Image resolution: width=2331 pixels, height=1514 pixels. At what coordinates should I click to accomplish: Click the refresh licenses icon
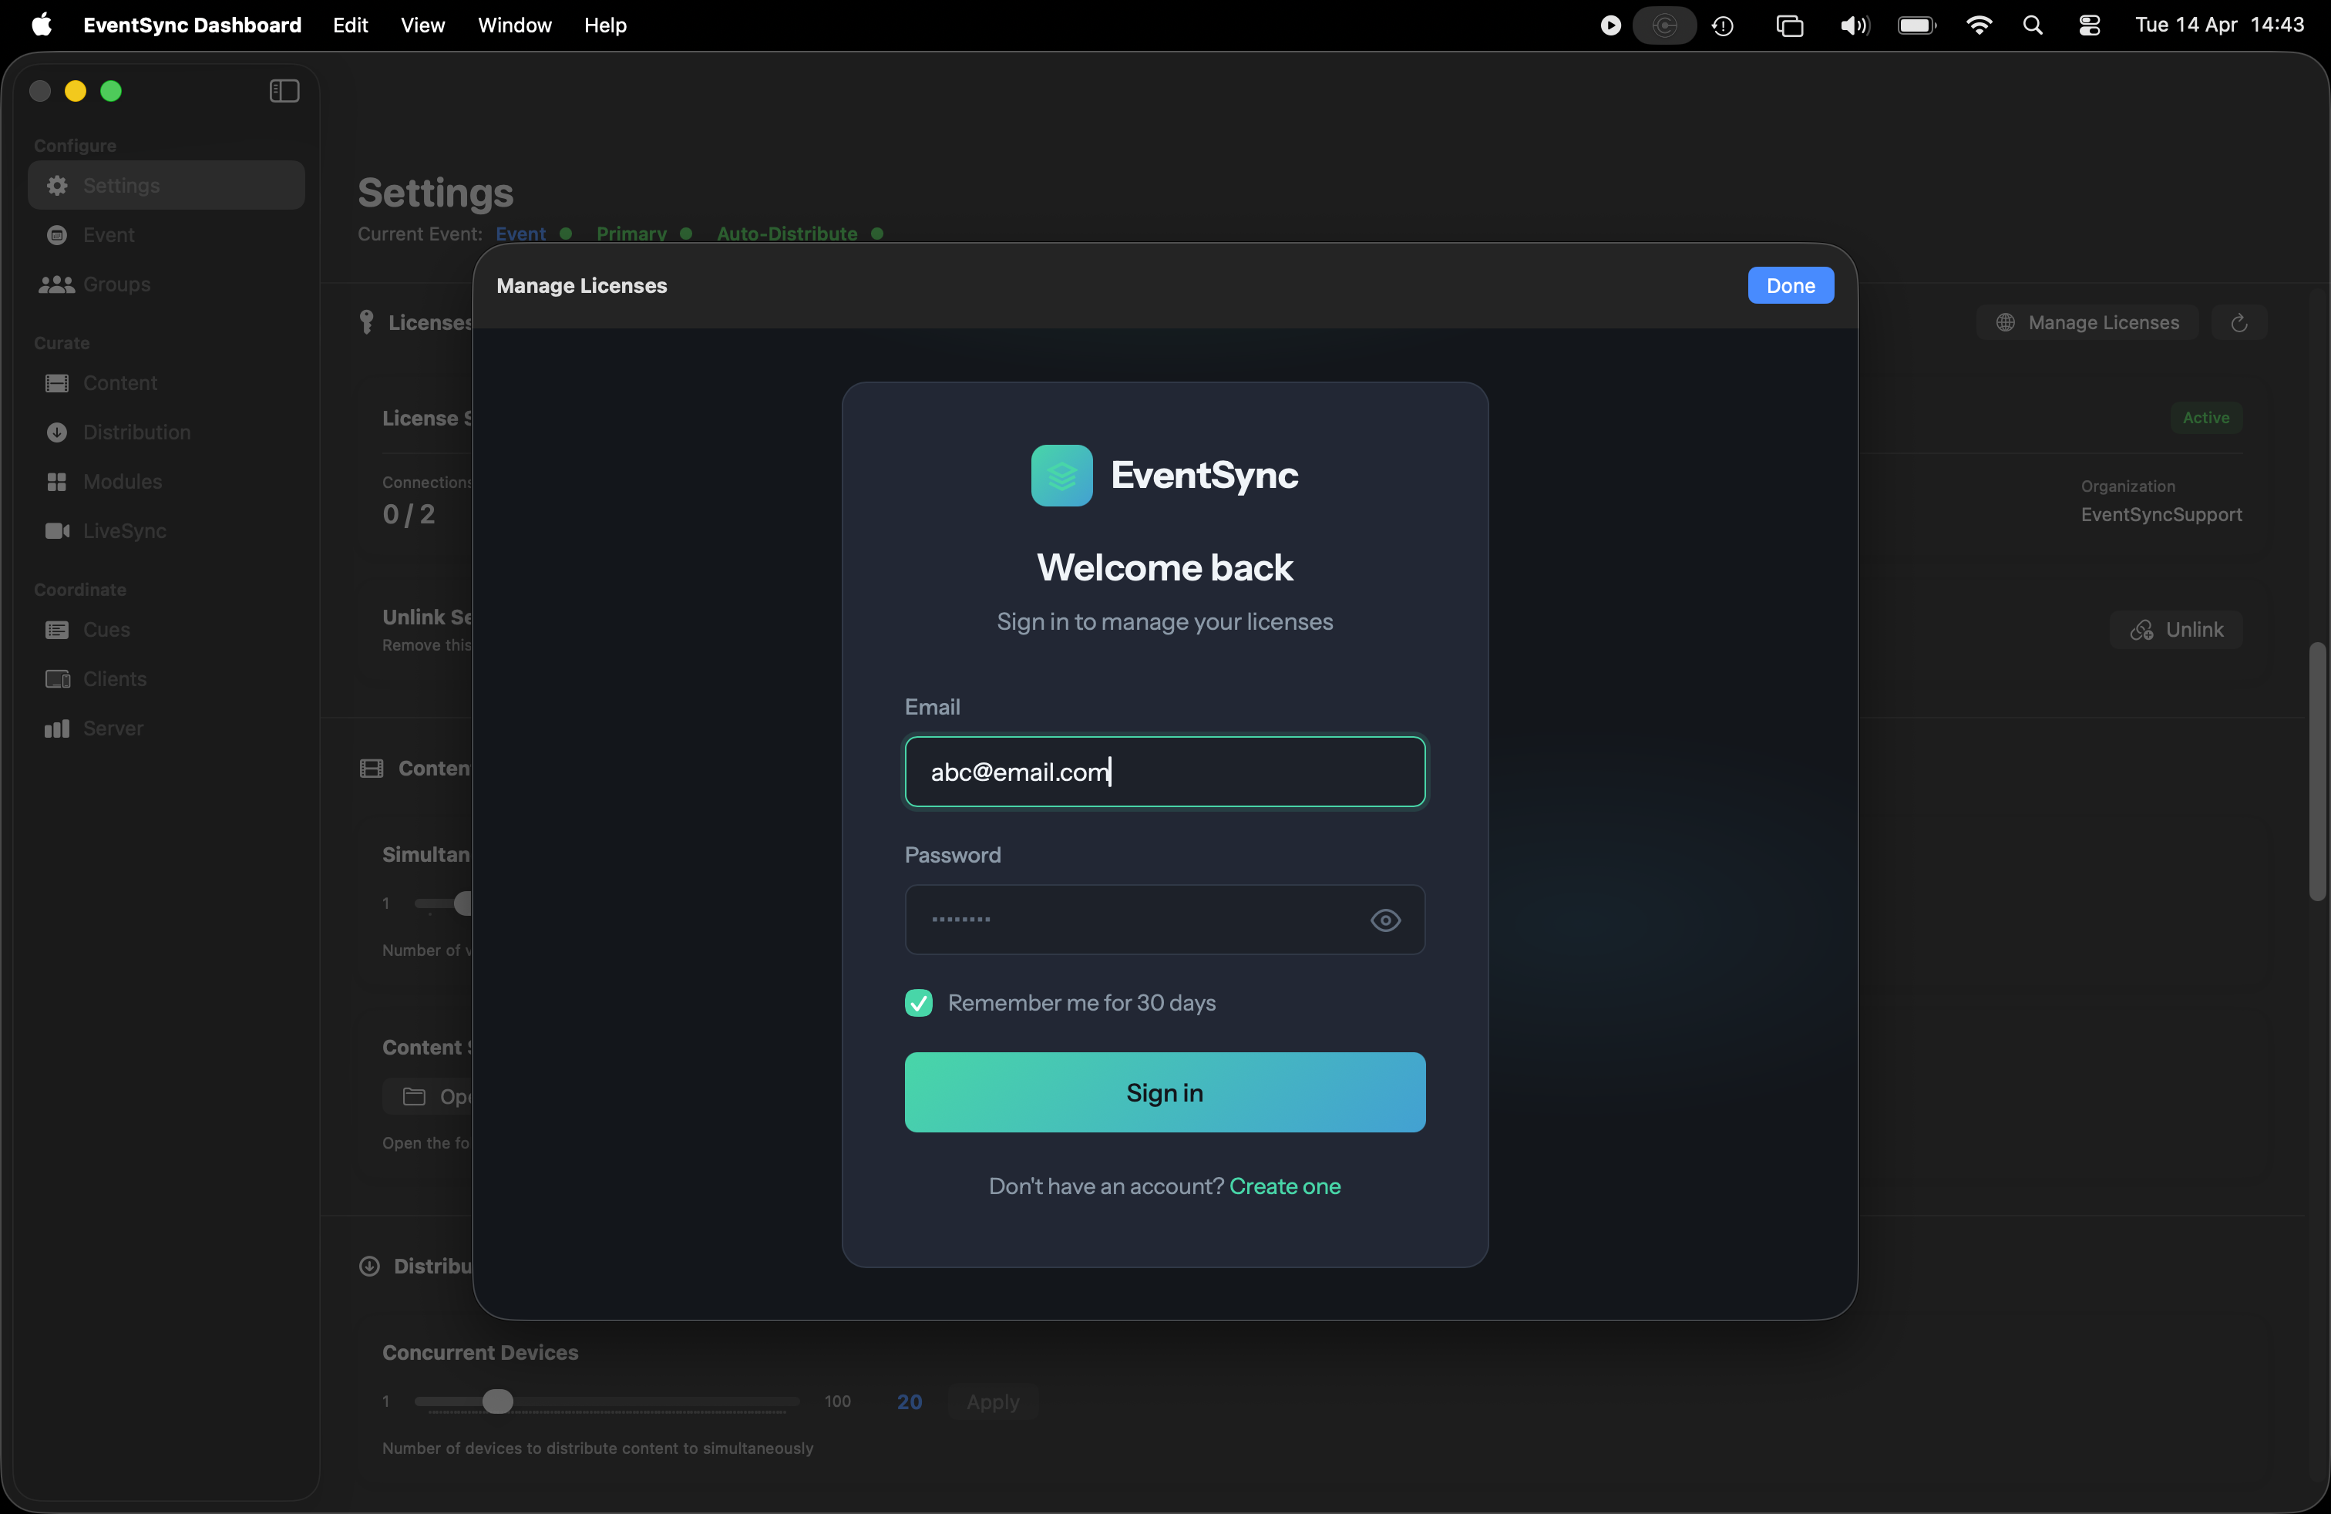coord(2239,322)
